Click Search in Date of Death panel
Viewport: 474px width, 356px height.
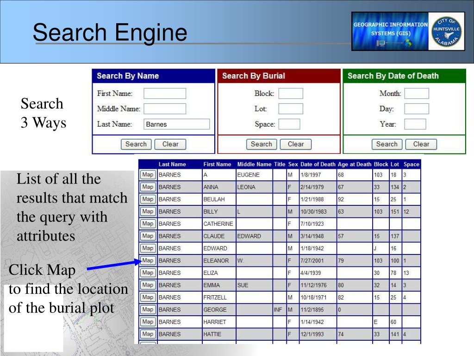click(x=387, y=144)
